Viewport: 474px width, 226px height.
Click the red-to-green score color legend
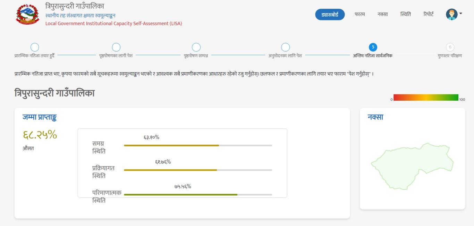click(x=426, y=97)
